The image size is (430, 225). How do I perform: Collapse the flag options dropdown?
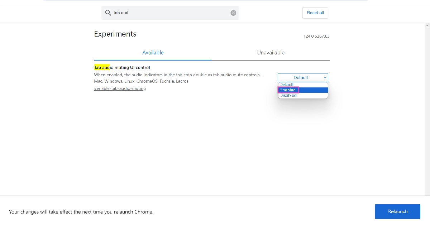tap(302, 77)
